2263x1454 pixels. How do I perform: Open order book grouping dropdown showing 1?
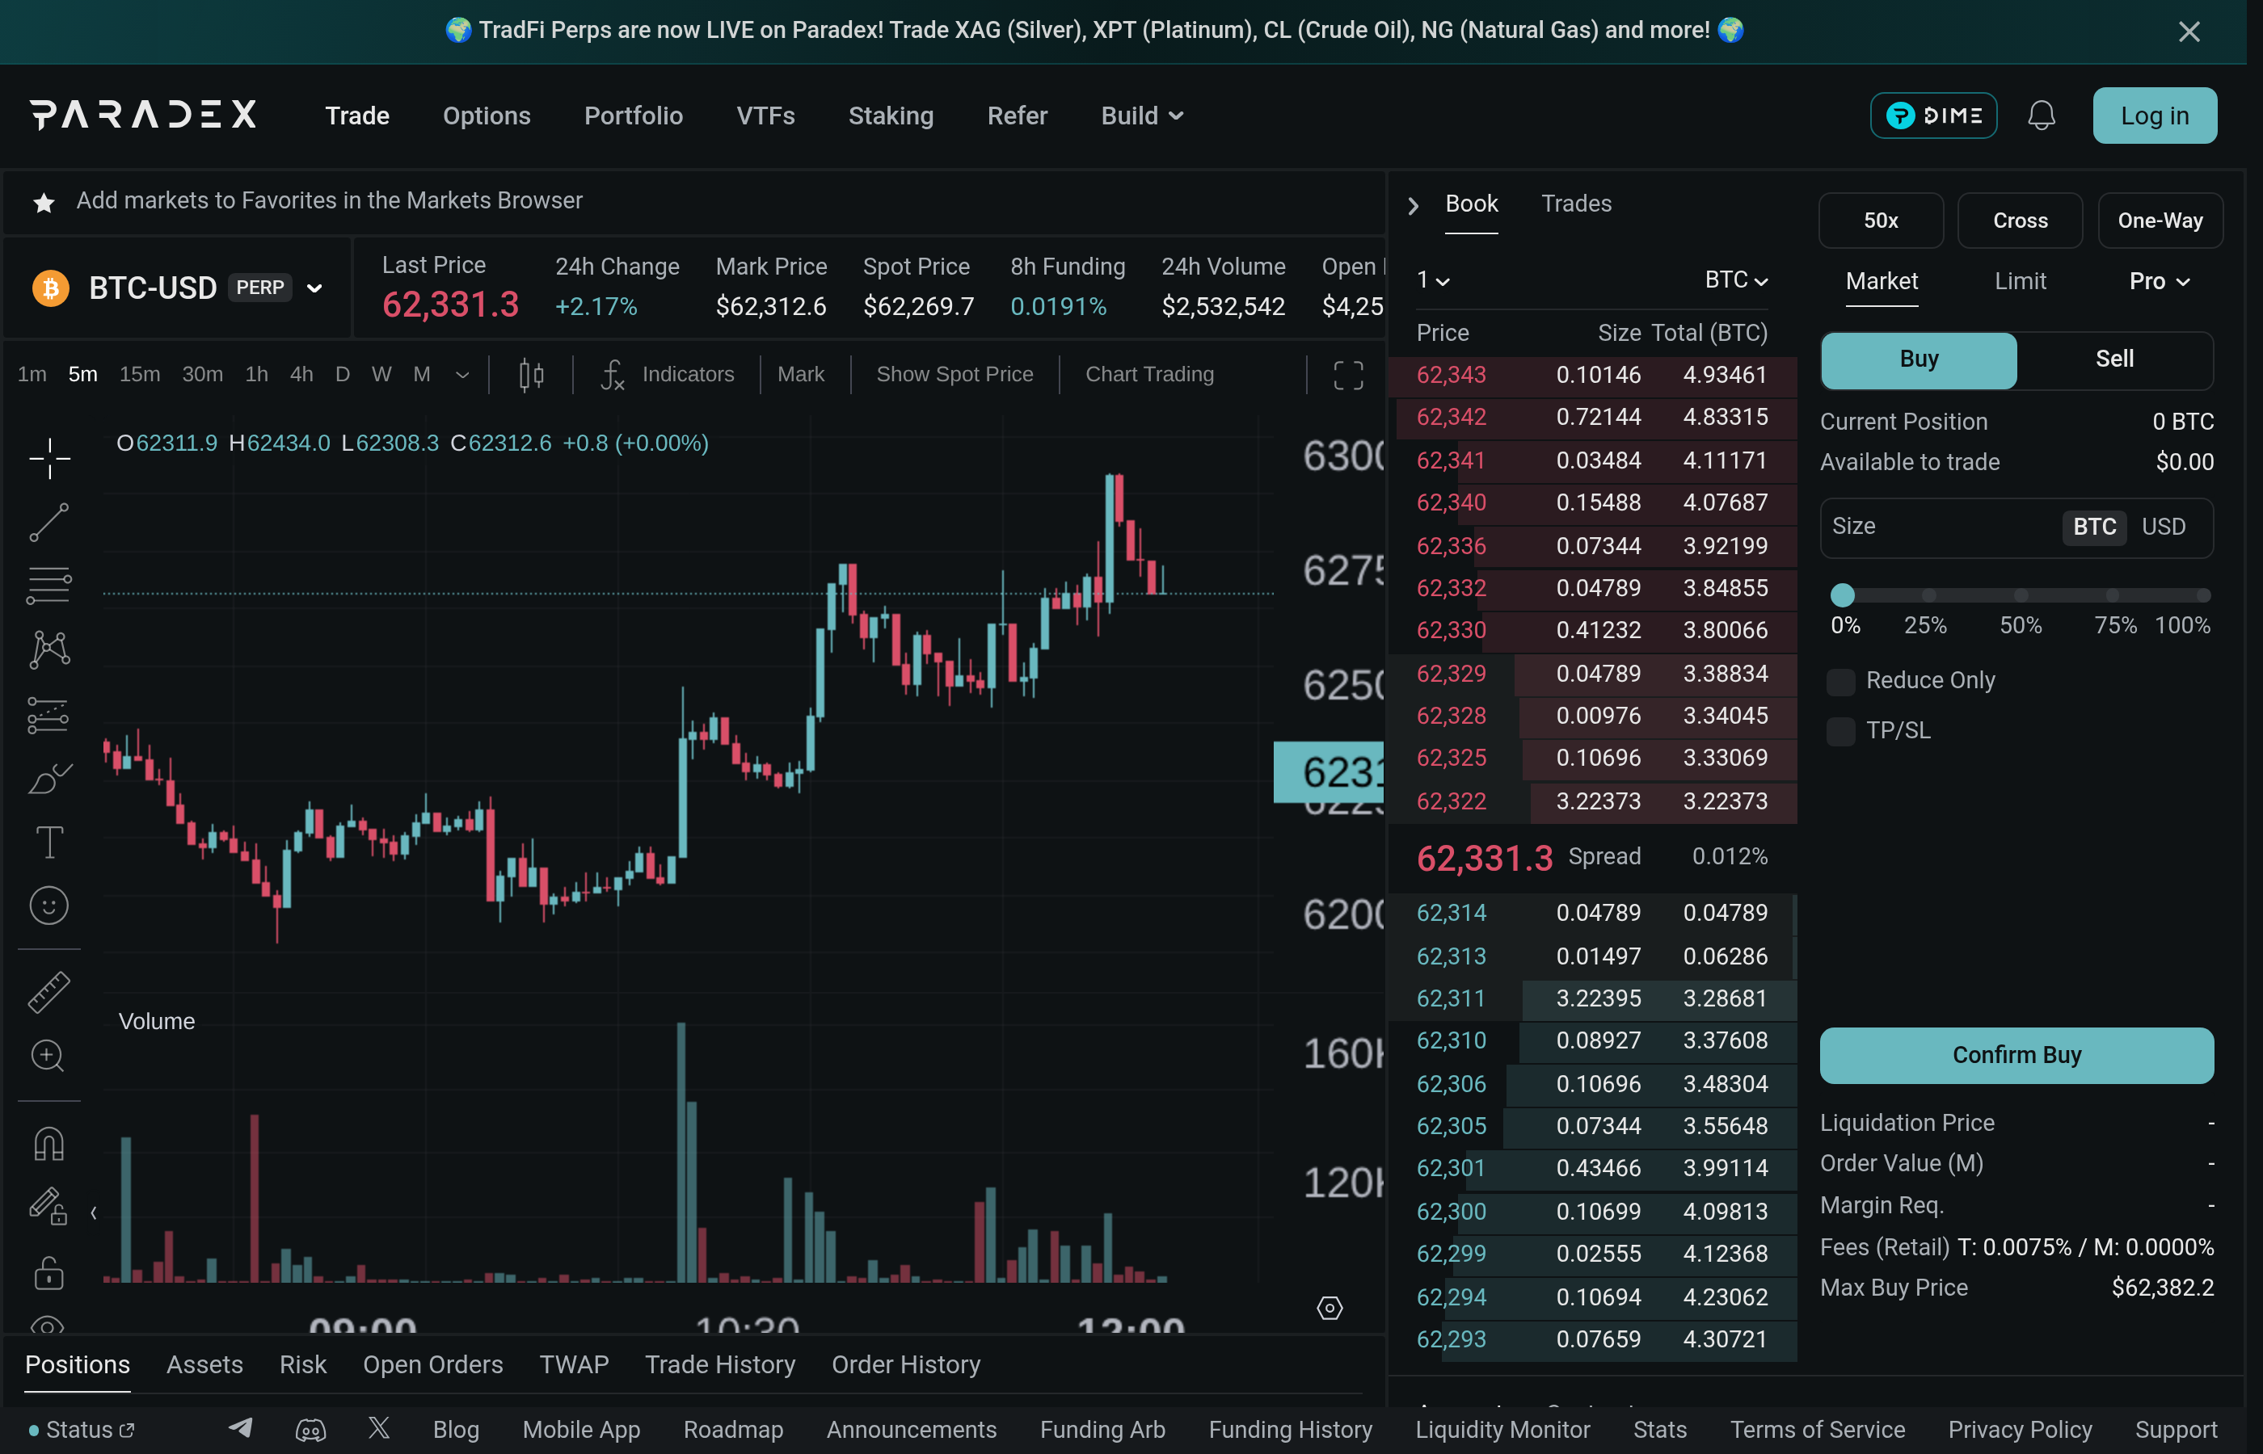pyautogui.click(x=1432, y=280)
